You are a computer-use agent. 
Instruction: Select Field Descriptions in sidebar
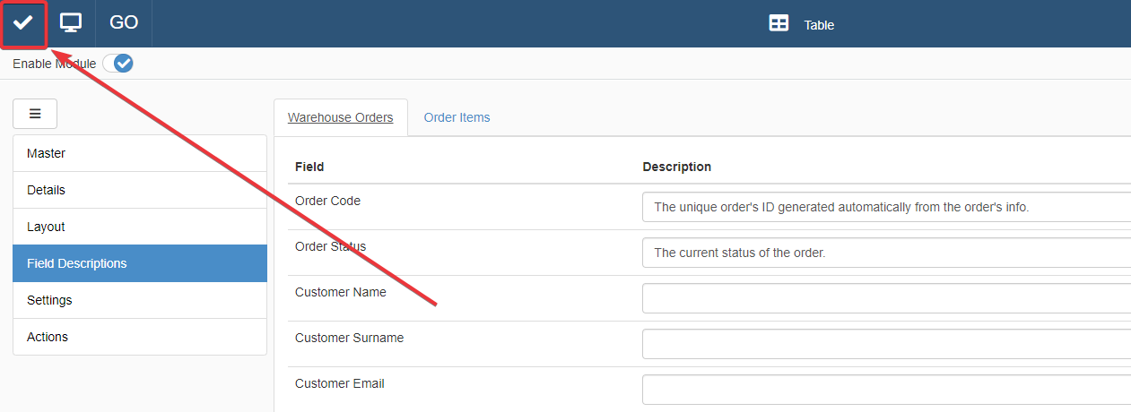[140, 263]
